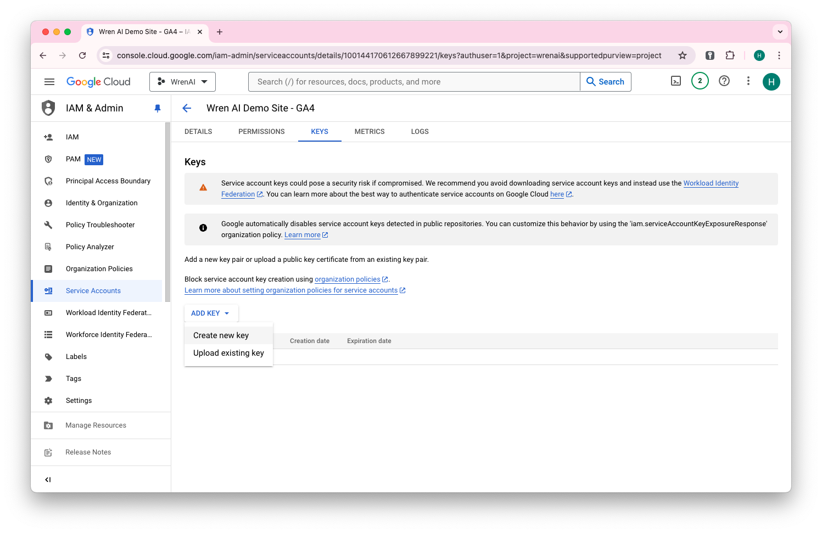Click the Expiration date column header
Viewport: 822px width, 533px height.
pyautogui.click(x=369, y=341)
